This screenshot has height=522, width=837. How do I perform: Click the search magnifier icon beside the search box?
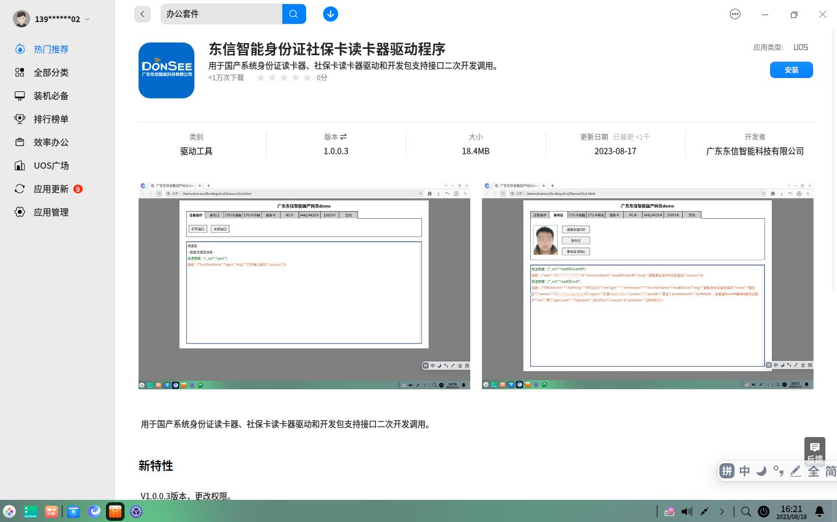pyautogui.click(x=294, y=13)
